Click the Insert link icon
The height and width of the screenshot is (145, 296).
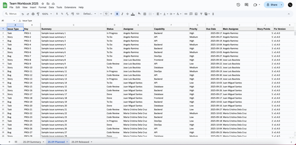(x=186, y=14)
